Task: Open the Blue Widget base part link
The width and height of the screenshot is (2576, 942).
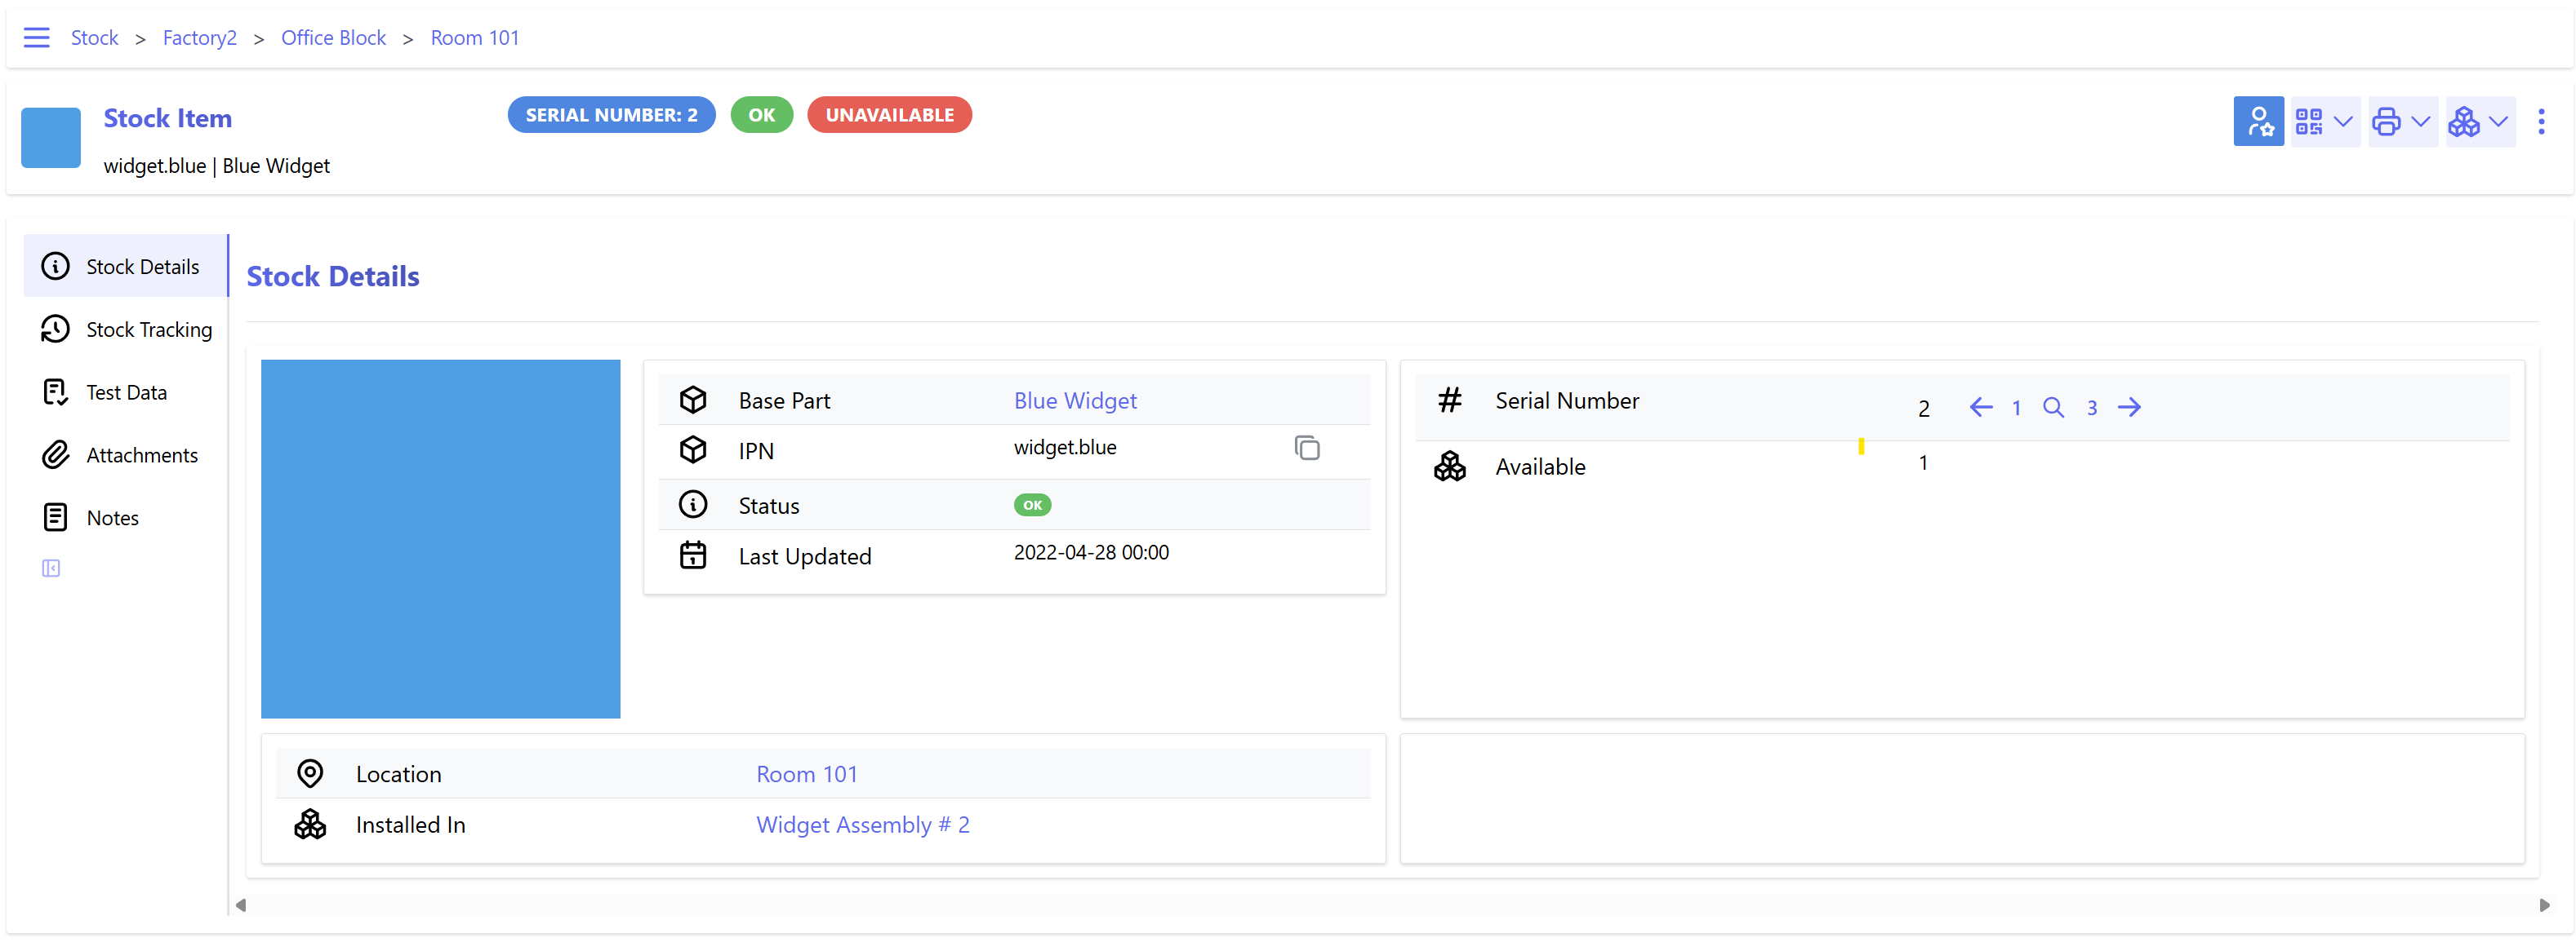Action: point(1075,400)
